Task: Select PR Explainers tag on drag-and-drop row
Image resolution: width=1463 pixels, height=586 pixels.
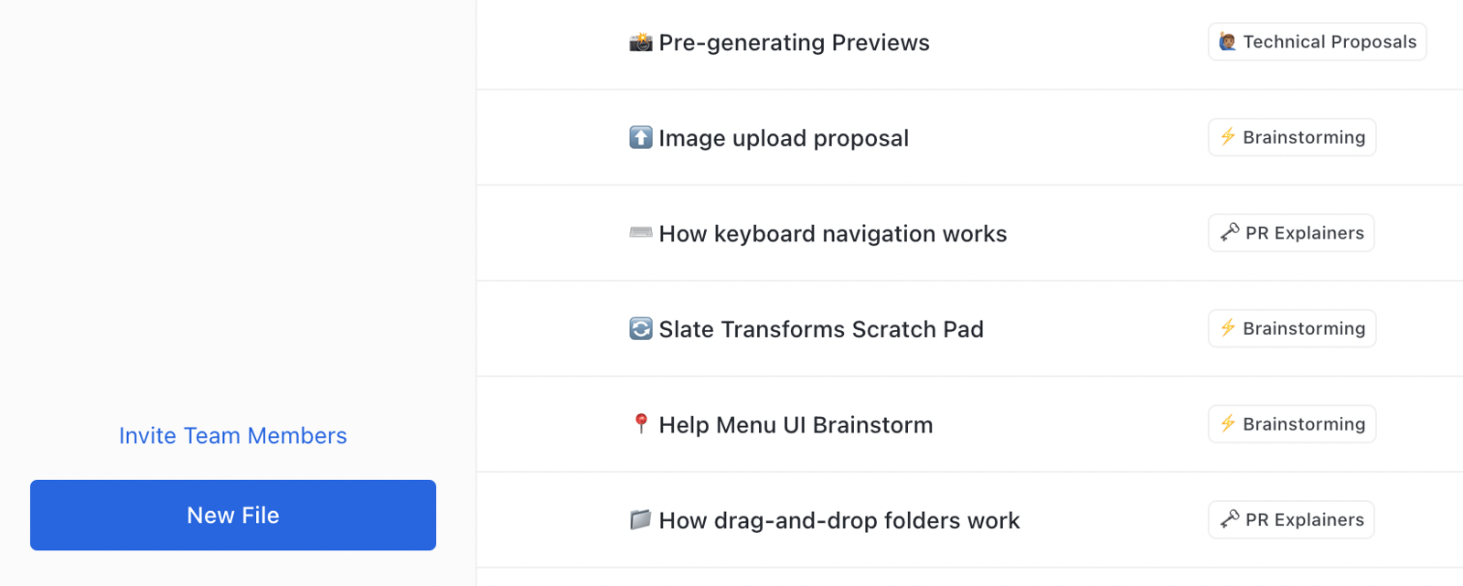Action: [x=1291, y=519]
